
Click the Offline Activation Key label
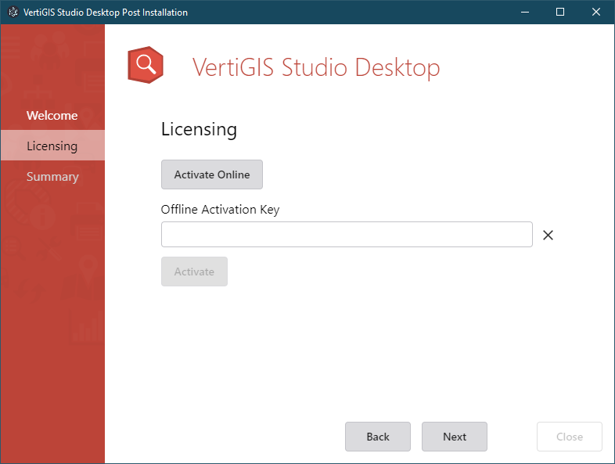tap(220, 210)
